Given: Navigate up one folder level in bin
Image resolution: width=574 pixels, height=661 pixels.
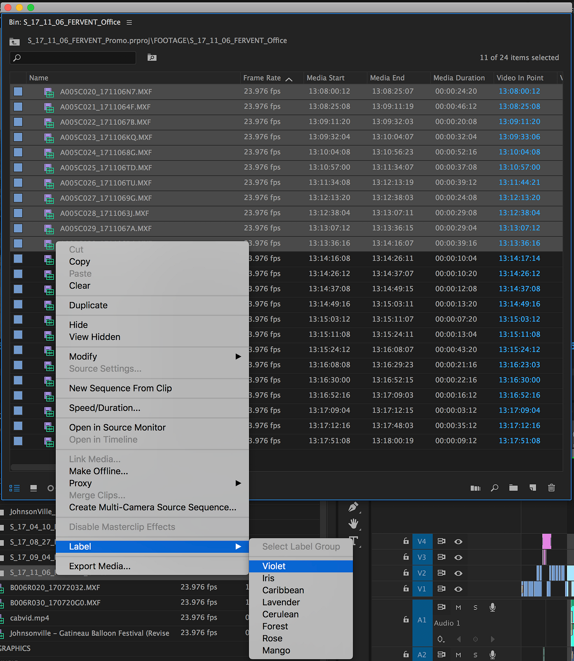Looking at the screenshot, I should point(14,41).
